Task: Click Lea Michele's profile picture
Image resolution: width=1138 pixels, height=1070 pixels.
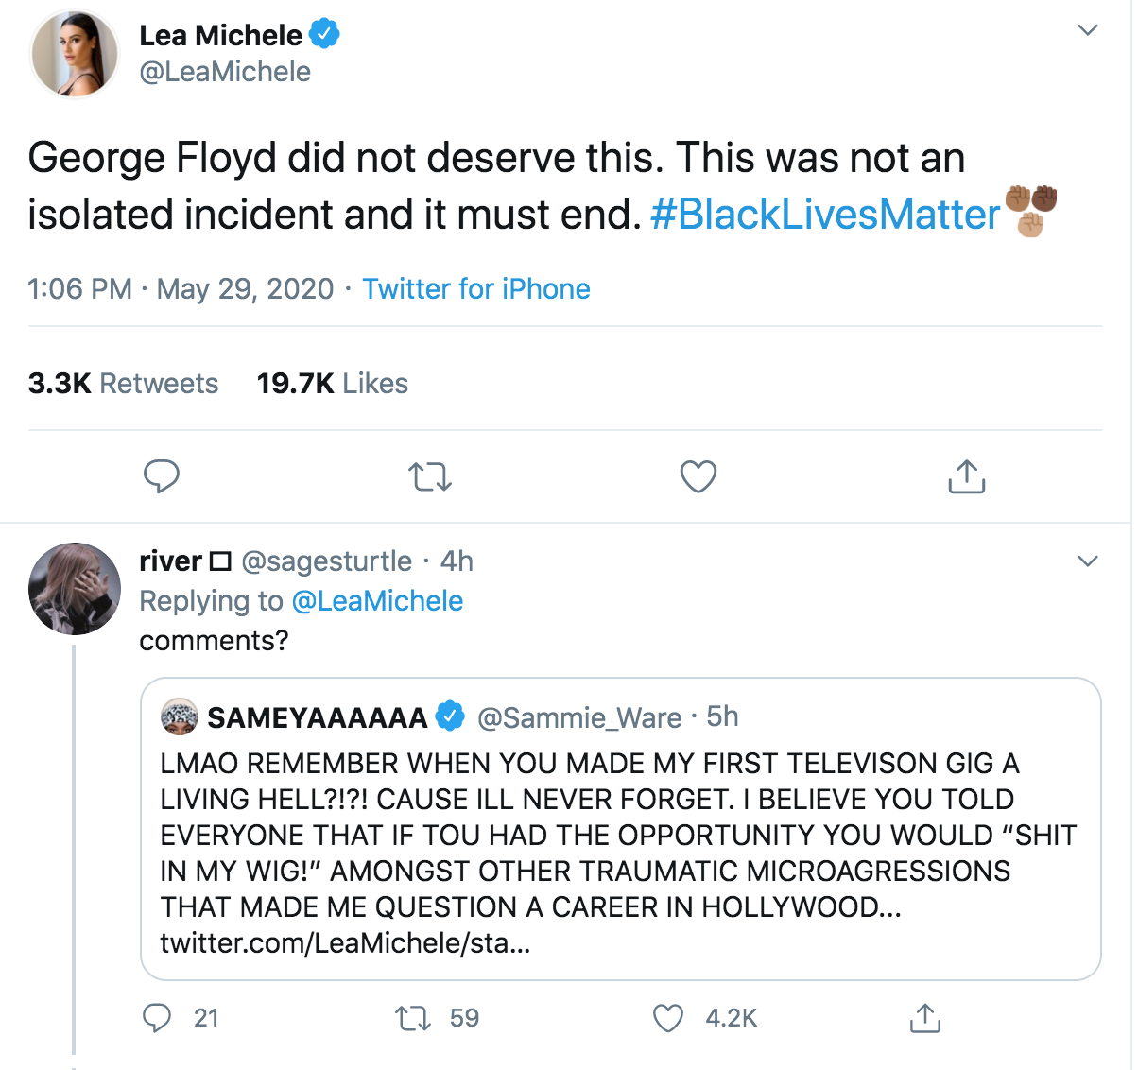Action: [75, 54]
